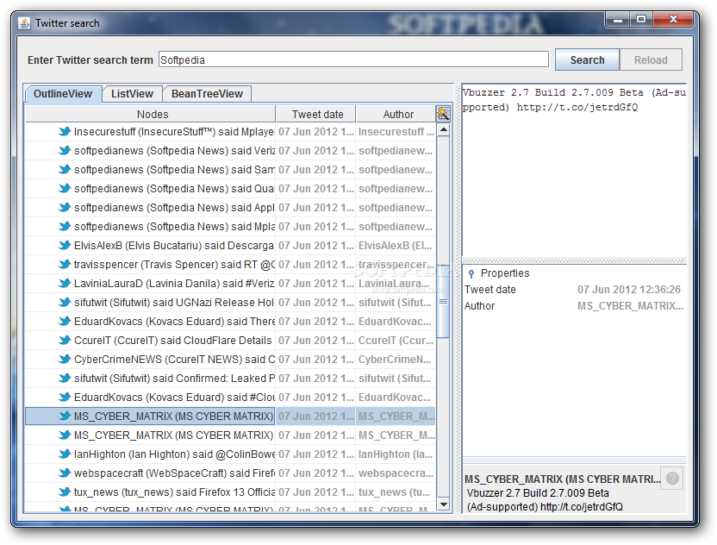Select the softpedianews said Mpla tweet row
Screen dimensions: 717x545
tap(230, 227)
